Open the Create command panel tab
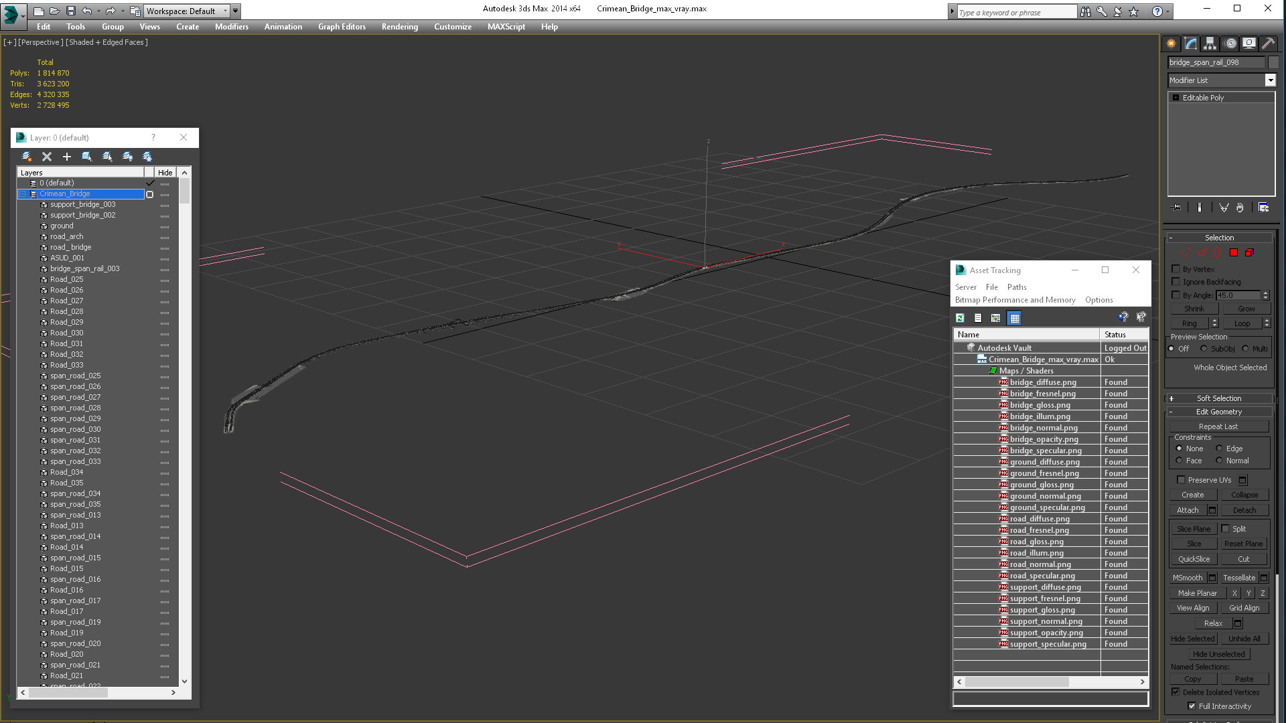The image size is (1286, 723). (x=1171, y=44)
